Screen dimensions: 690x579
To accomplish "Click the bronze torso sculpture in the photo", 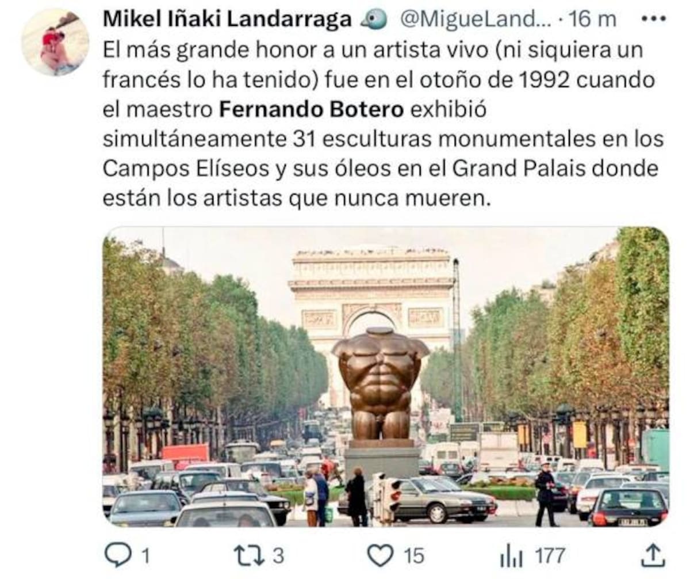I will [x=380, y=383].
